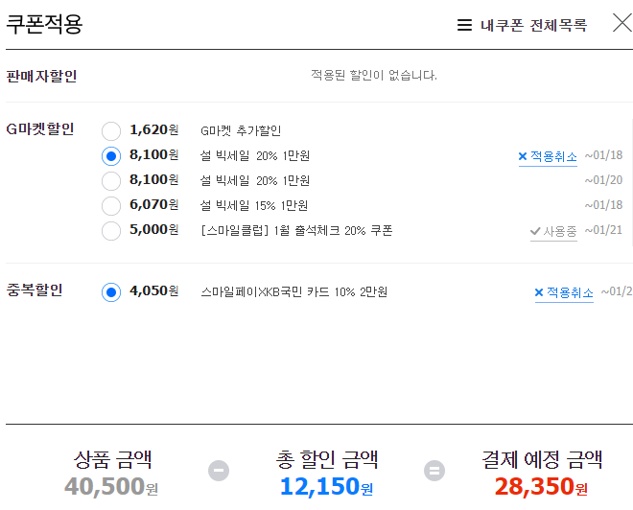Click the blue X icon beside the first 적용취소
Screen dimensions: 633x510
pyautogui.click(x=523, y=156)
